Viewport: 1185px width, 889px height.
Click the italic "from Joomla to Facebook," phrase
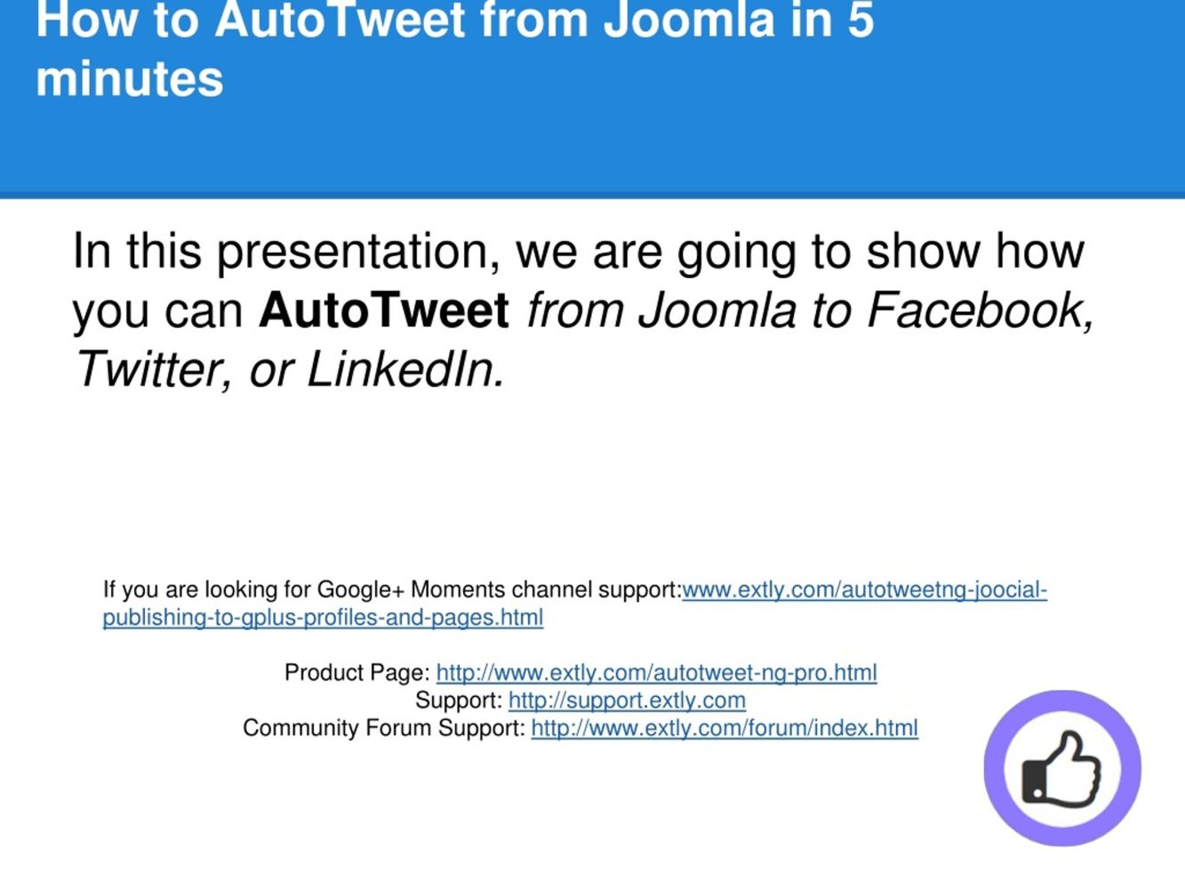[810, 310]
